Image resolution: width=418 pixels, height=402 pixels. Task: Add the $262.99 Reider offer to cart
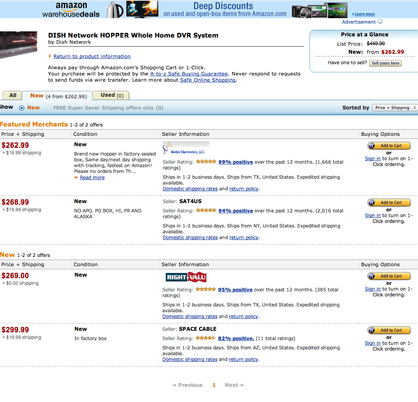(389, 146)
